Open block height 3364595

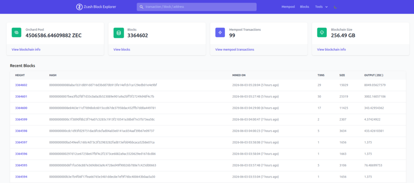point(21,165)
